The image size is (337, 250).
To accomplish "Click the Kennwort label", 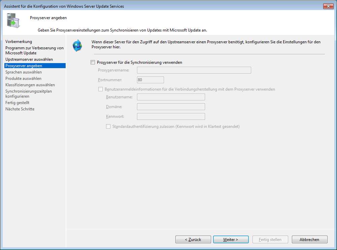I will pos(115,116).
